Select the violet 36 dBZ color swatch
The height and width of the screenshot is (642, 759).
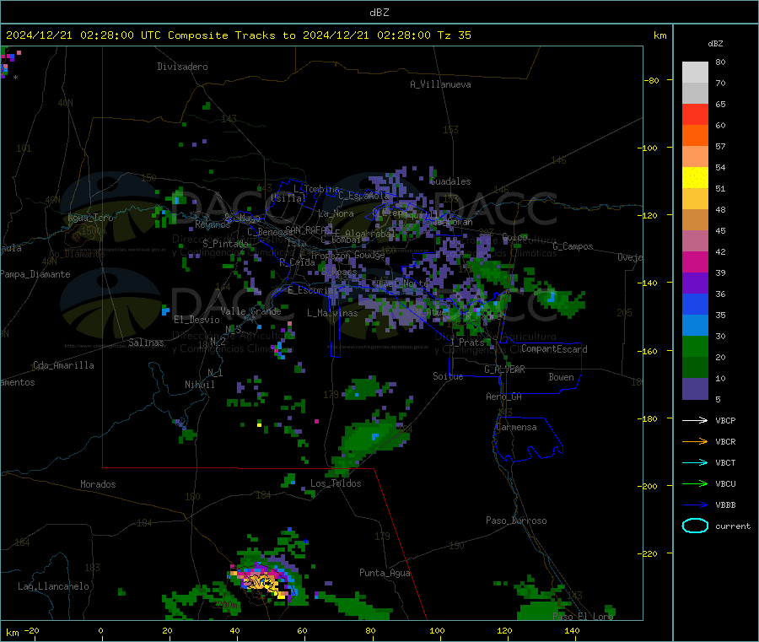[695, 283]
